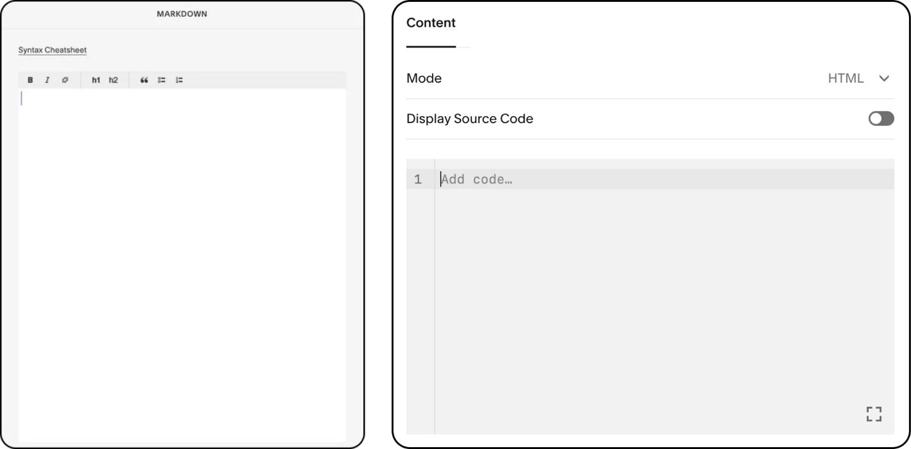Insert a blockquote with the quote icon
The image size is (911, 449).
[x=144, y=80]
